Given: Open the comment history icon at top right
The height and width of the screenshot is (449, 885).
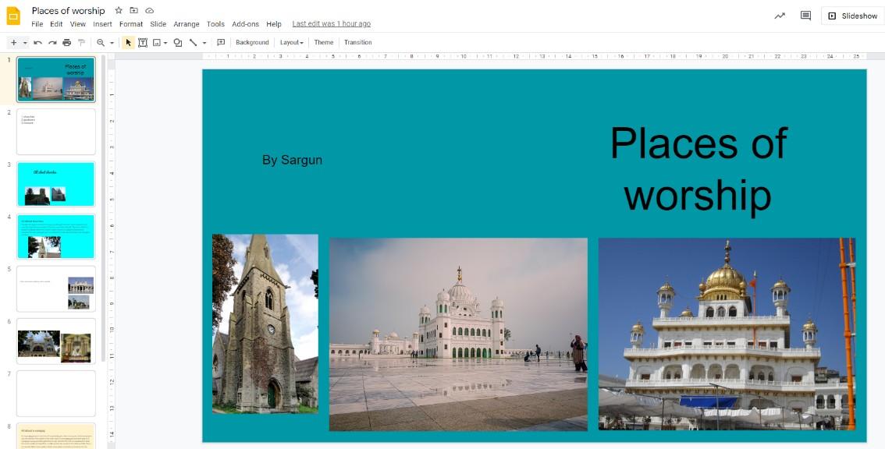Looking at the screenshot, I should [x=805, y=16].
